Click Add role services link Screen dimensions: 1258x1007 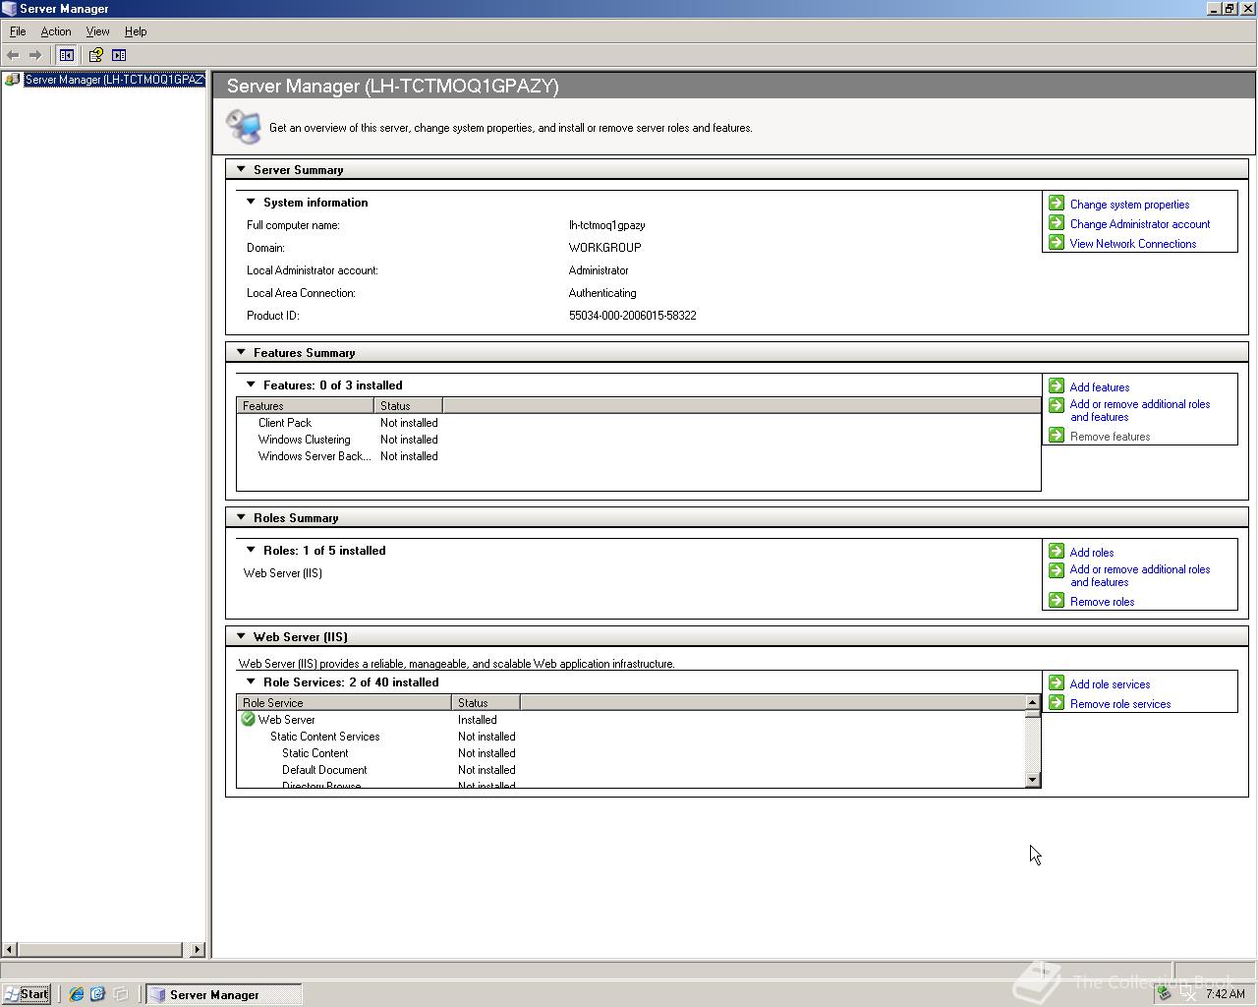[1110, 684]
